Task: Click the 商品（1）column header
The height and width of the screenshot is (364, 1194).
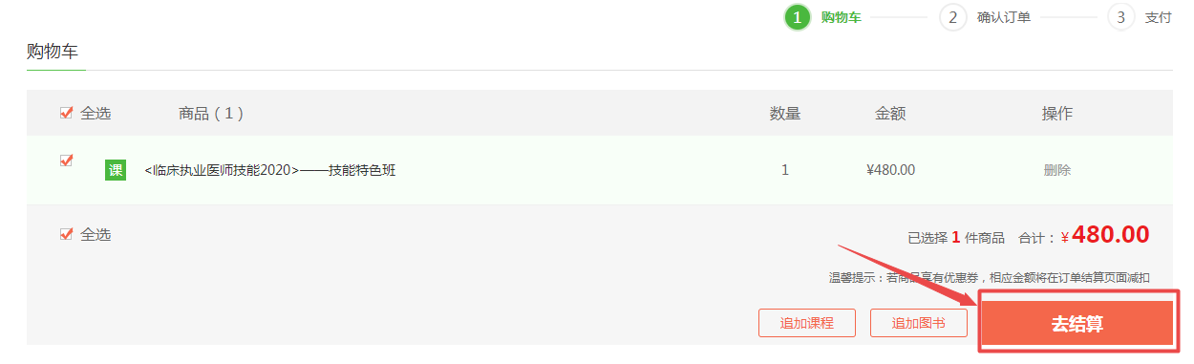Action: [x=211, y=113]
